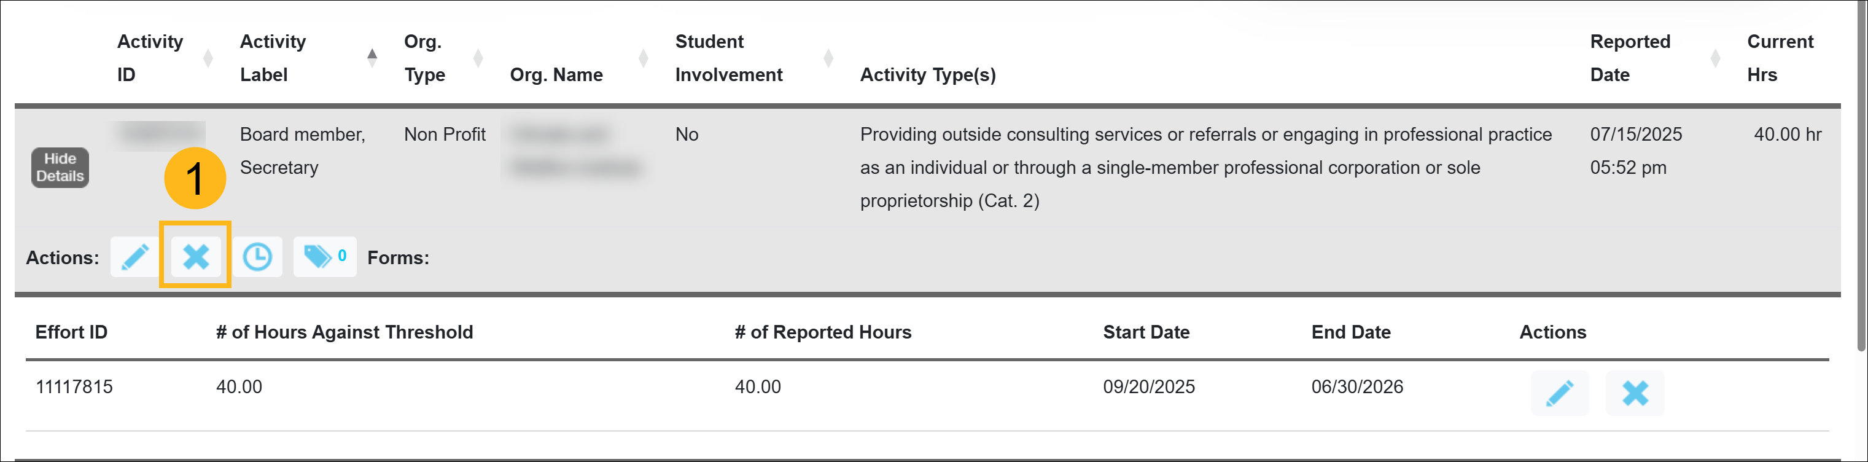Sort by Org. Type column

point(424,58)
